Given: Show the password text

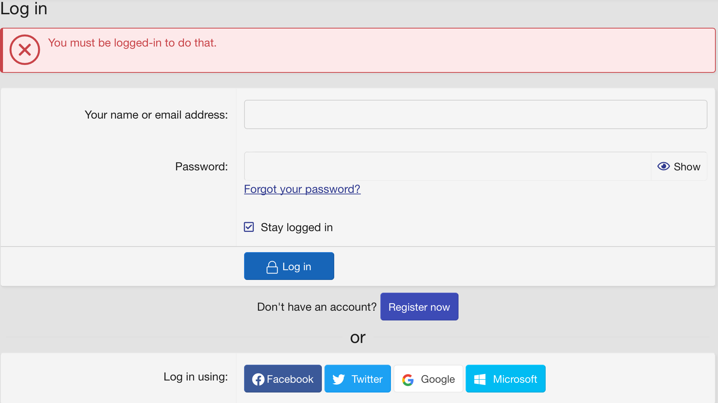Looking at the screenshot, I should 679,167.
